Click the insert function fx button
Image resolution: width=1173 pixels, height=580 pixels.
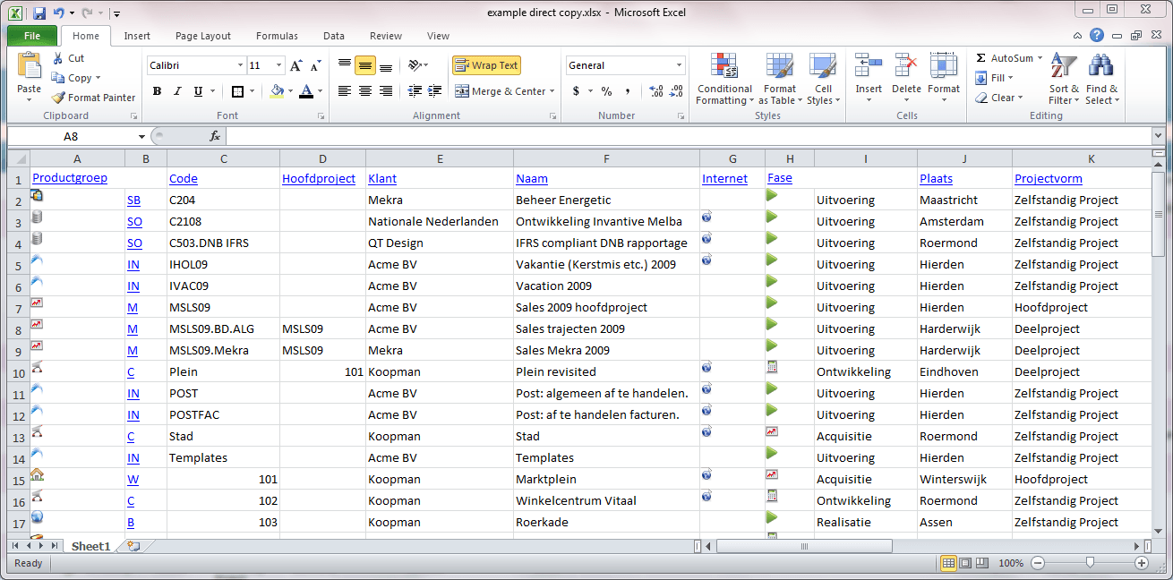coord(215,136)
